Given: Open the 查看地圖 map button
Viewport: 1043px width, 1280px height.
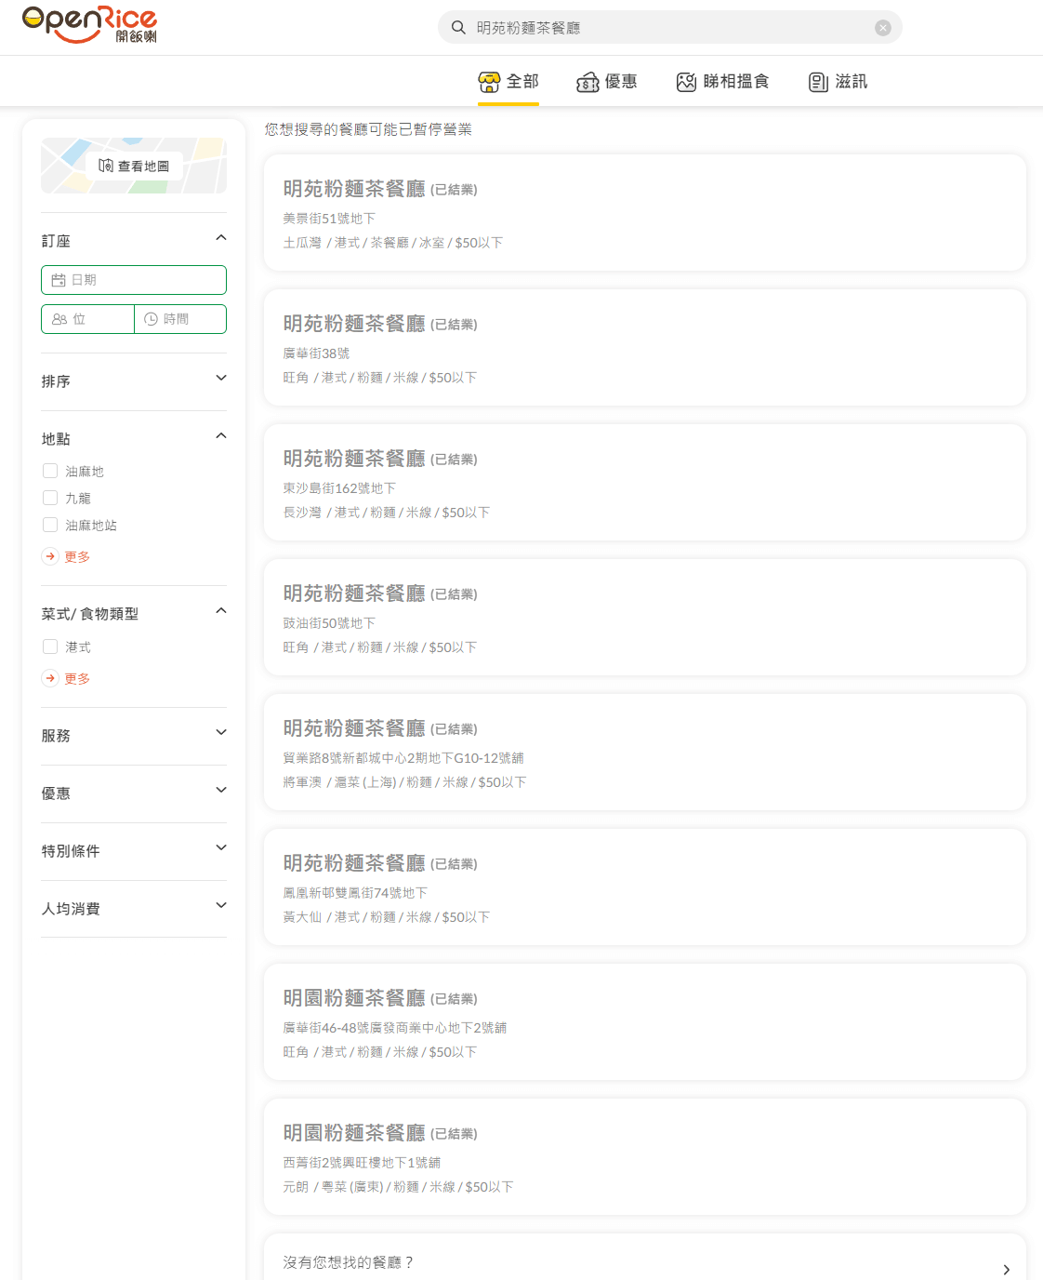Looking at the screenshot, I should (x=134, y=166).
